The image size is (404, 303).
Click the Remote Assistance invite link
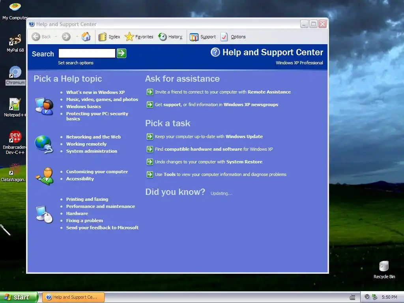pos(223,92)
